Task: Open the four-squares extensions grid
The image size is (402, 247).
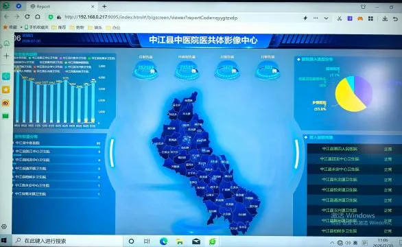Action: pyautogui.click(x=370, y=19)
